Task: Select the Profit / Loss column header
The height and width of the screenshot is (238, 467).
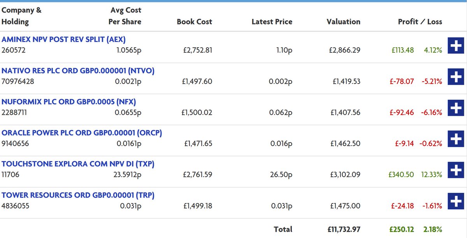Action: click(x=420, y=22)
